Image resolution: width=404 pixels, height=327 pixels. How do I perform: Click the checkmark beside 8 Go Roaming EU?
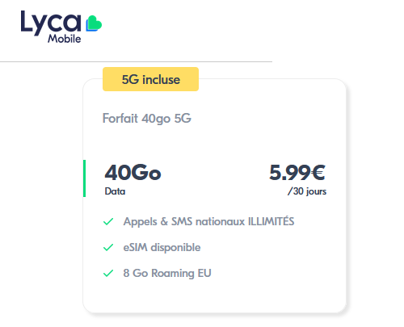click(x=108, y=273)
